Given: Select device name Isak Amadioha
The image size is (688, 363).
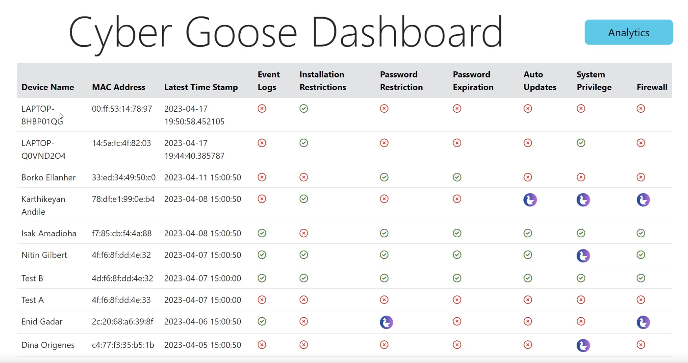Looking at the screenshot, I should 49,233.
